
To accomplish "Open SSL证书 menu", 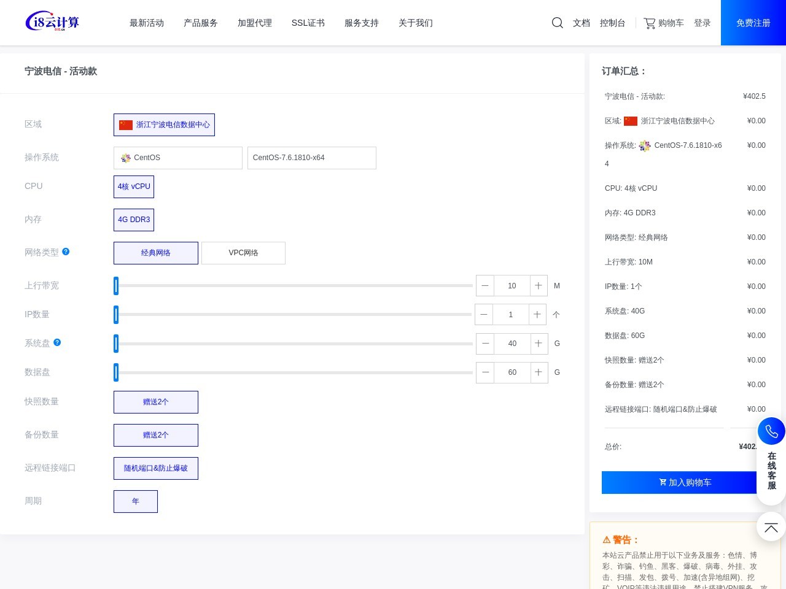I will pyautogui.click(x=308, y=23).
